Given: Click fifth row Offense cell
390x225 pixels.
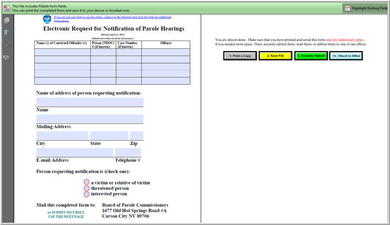Looking at the screenshot, I should pyautogui.click(x=166, y=81).
